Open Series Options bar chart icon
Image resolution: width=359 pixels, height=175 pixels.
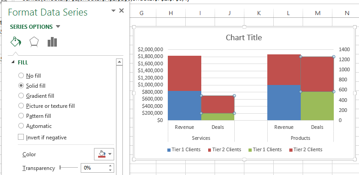(x=52, y=42)
